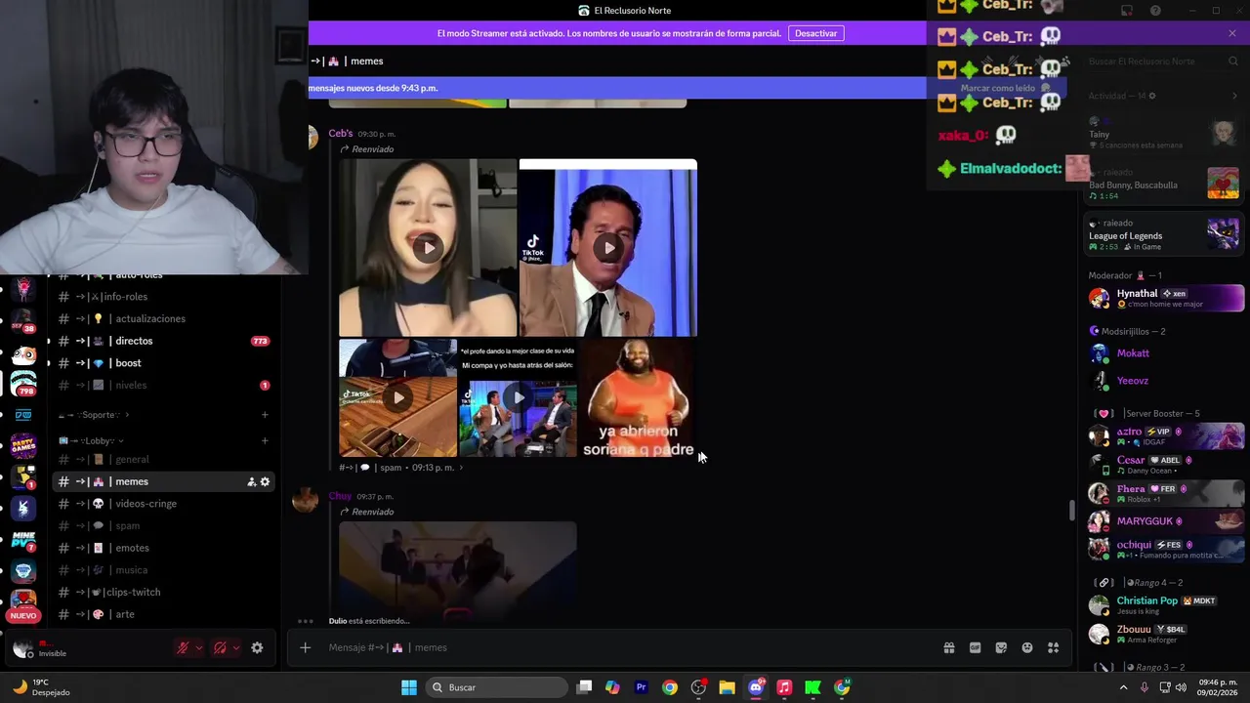The image size is (1250, 703).
Task: Open Premiere Pro from the taskbar
Action: 641,687
